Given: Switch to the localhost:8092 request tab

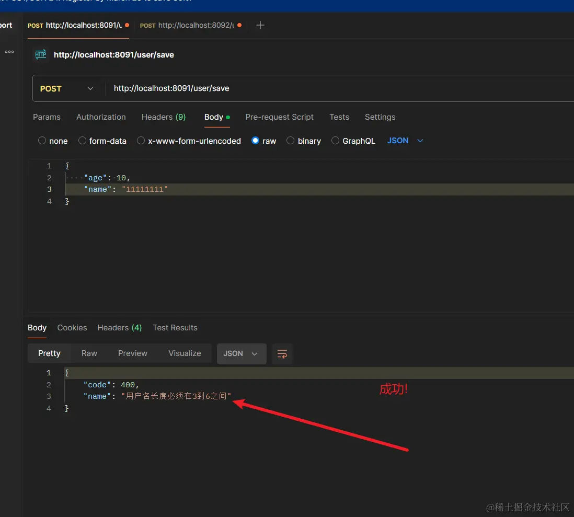Looking at the screenshot, I should pos(191,25).
